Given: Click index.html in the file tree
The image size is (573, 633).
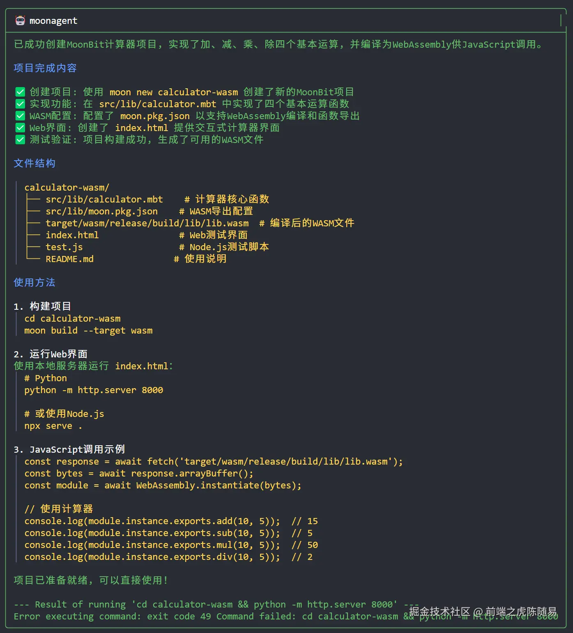Looking at the screenshot, I should (72, 235).
